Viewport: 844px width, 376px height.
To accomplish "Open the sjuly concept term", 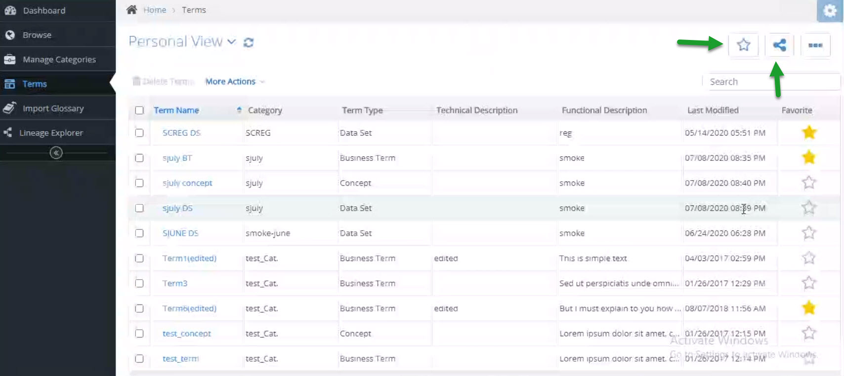I will coord(187,183).
